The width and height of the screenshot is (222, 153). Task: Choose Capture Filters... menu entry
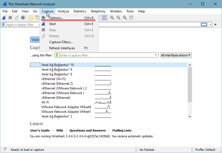click(x=69, y=42)
